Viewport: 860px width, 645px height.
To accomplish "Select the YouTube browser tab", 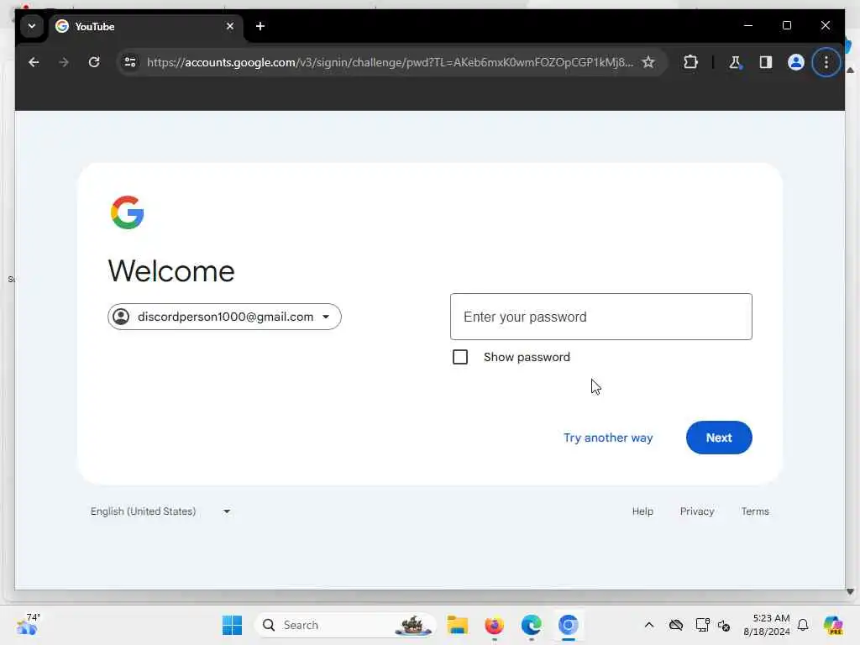I will click(x=146, y=26).
